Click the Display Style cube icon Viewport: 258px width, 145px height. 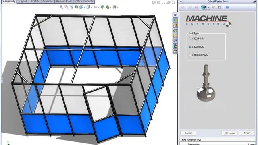88,7
